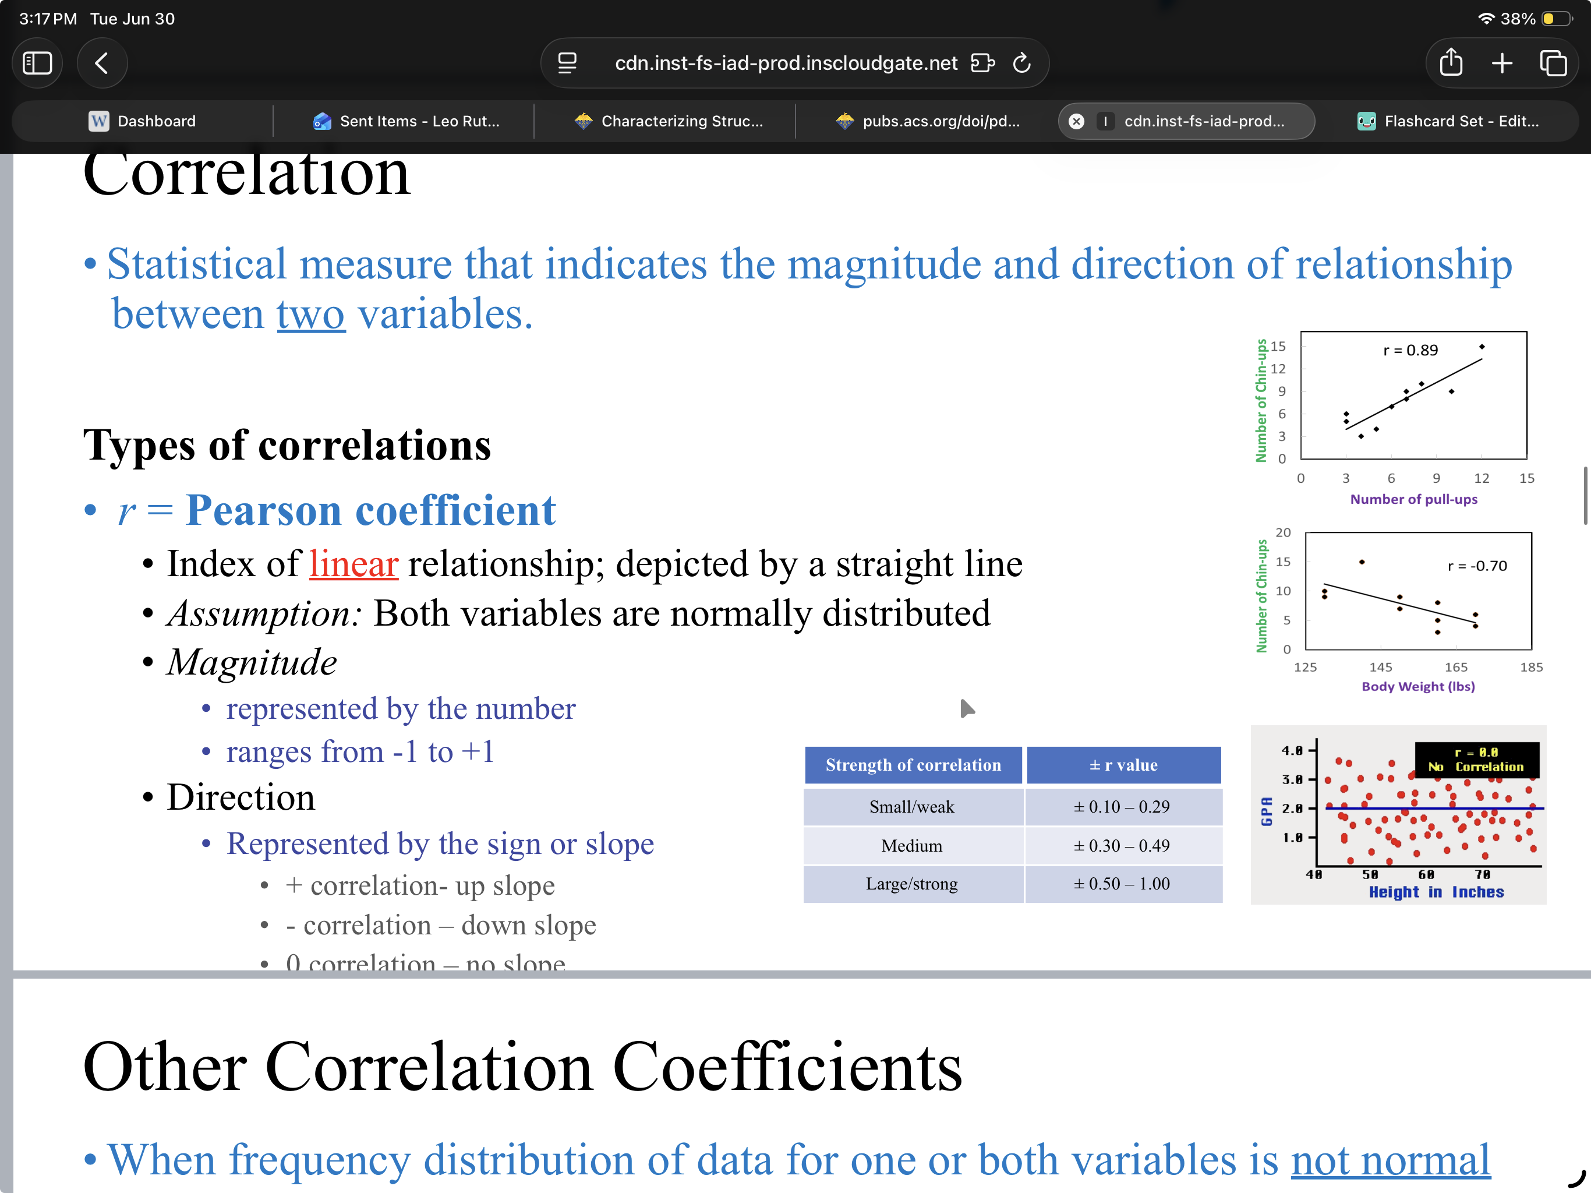1591x1193 pixels.
Task: Click the Dashboard tab favicon
Action: coord(98,121)
